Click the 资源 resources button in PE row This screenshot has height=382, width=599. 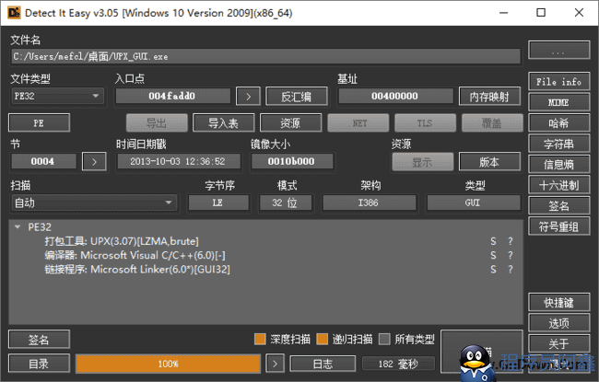290,122
